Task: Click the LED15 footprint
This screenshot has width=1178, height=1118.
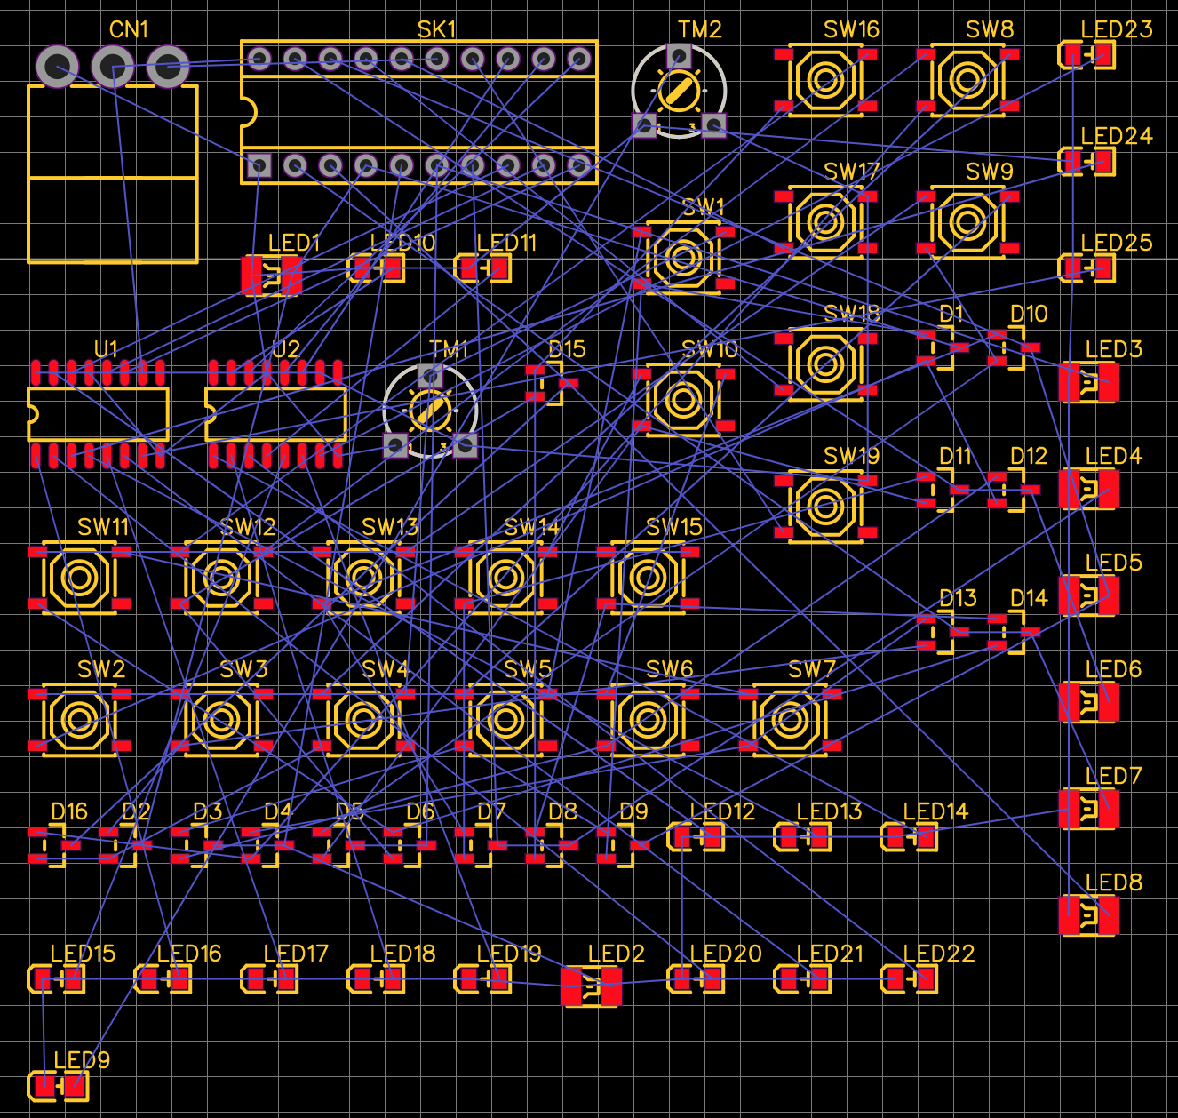Action: pyautogui.click(x=56, y=979)
